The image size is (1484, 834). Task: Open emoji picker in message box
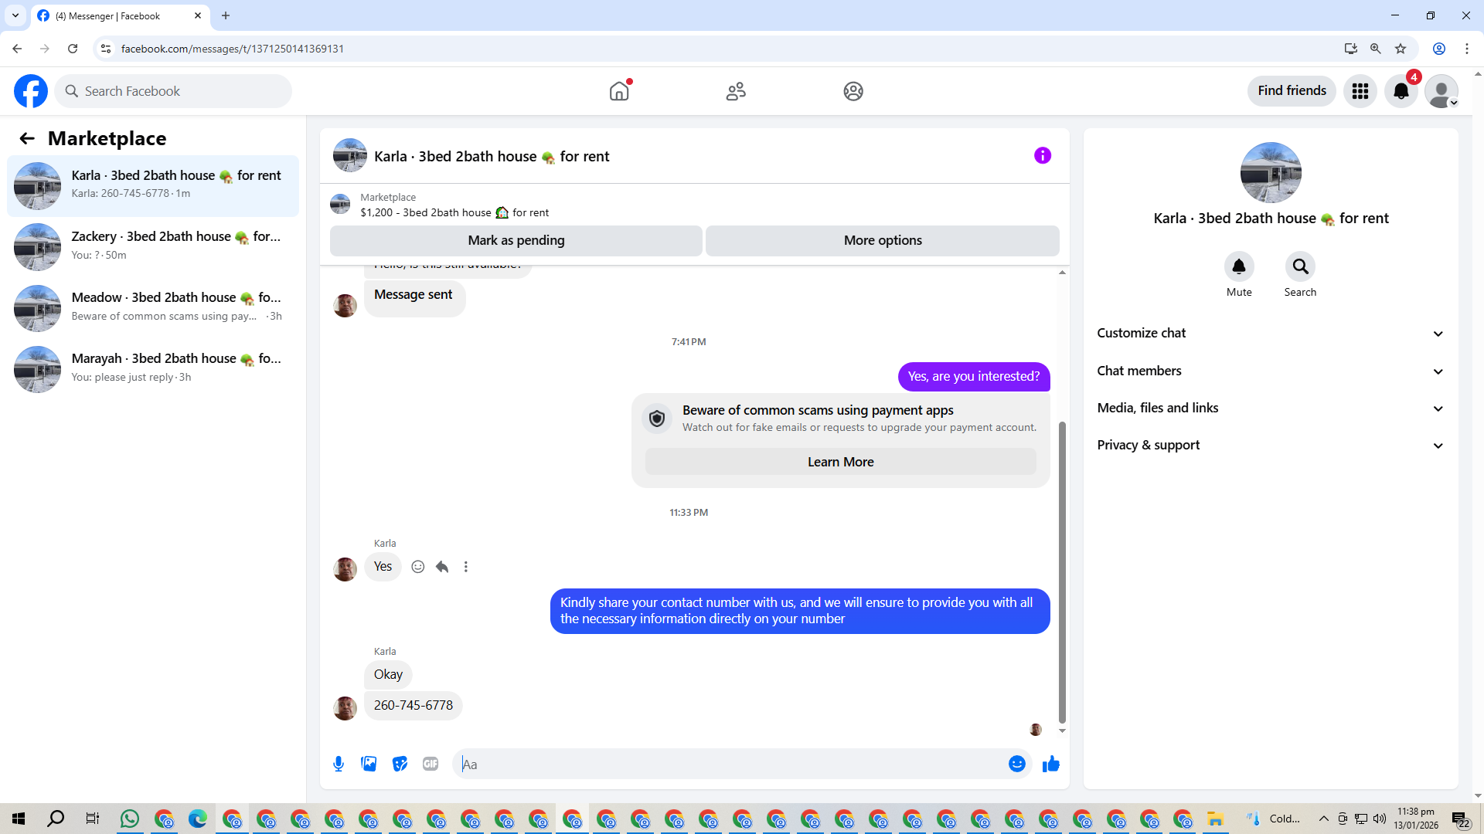[1016, 764]
